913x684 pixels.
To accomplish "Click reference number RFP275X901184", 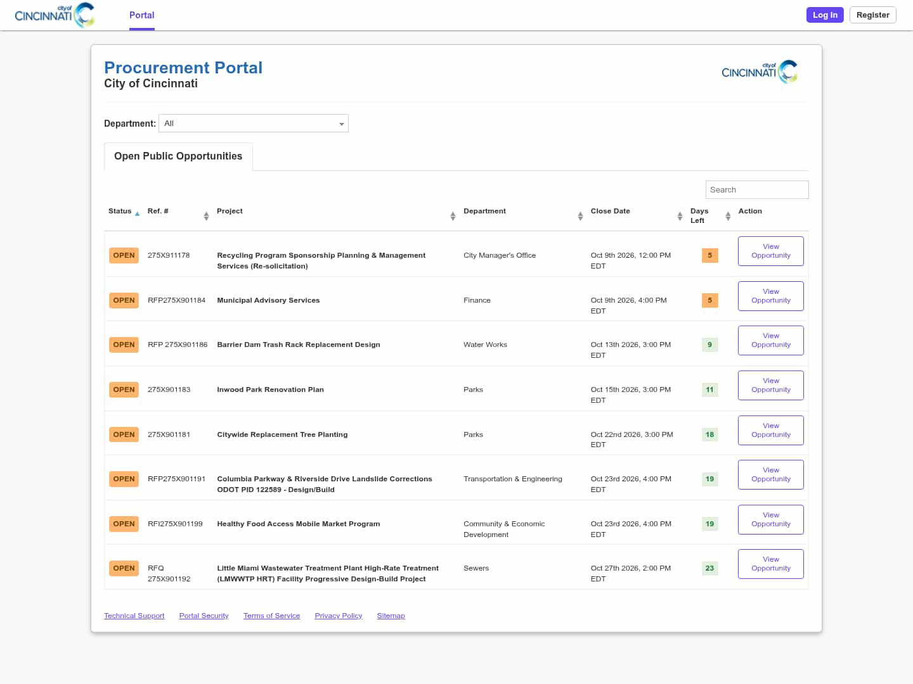I will (176, 300).
